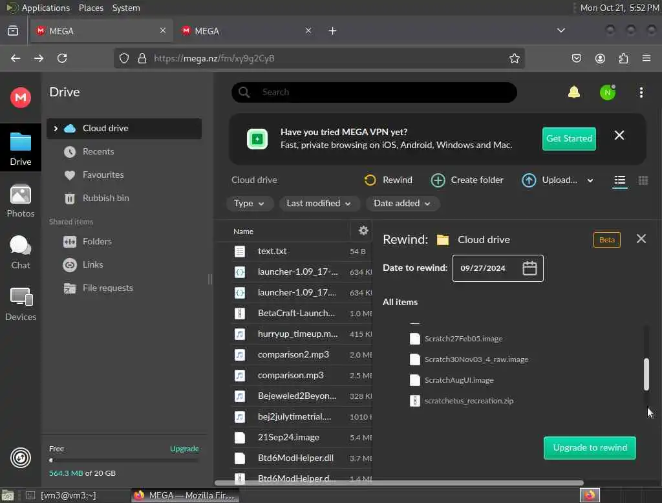
Task: Click Create folder
Action: (467, 180)
